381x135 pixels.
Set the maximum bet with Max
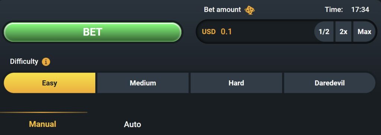click(364, 32)
